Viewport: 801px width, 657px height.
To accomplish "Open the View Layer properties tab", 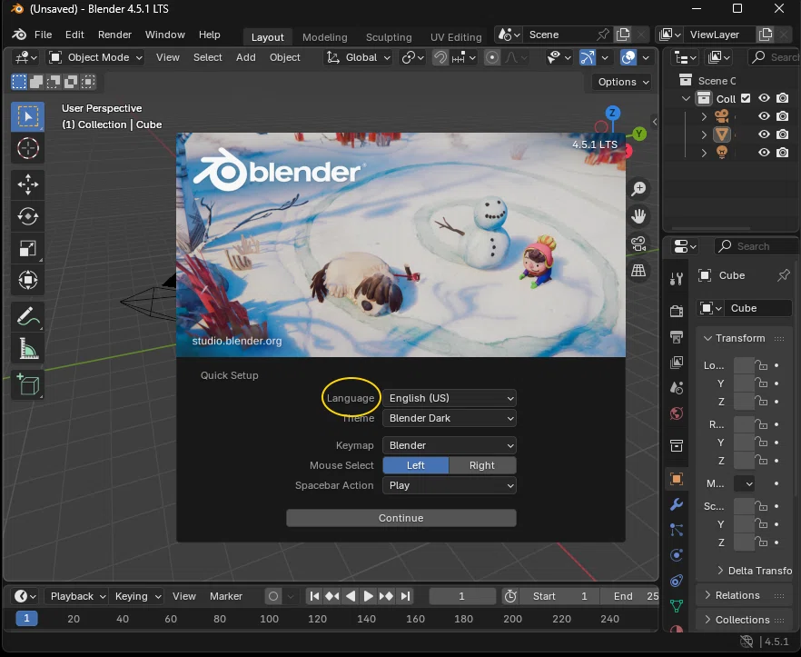I will (677, 363).
